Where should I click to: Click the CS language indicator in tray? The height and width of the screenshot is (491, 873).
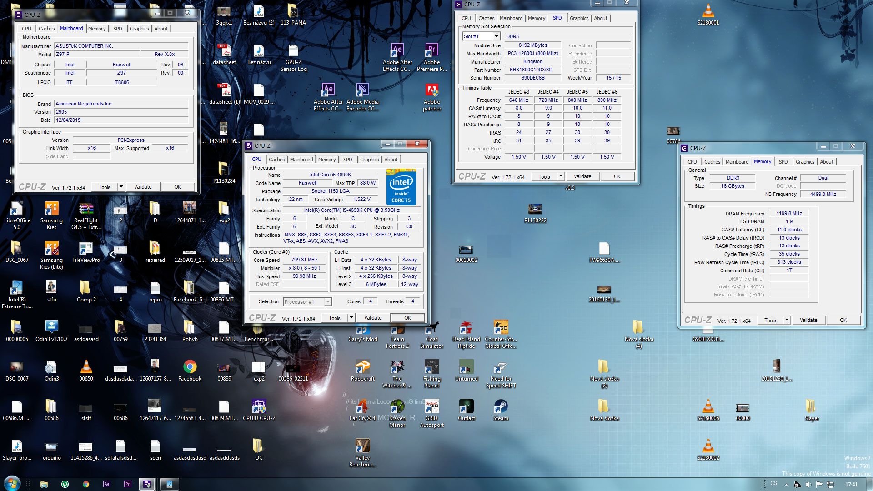tap(773, 484)
